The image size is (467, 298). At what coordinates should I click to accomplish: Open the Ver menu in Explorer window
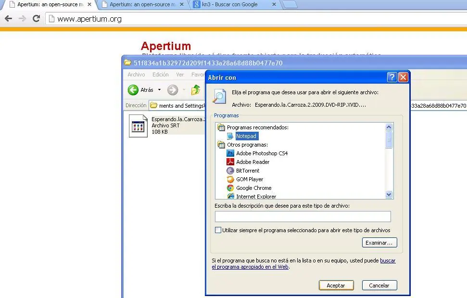(x=180, y=74)
